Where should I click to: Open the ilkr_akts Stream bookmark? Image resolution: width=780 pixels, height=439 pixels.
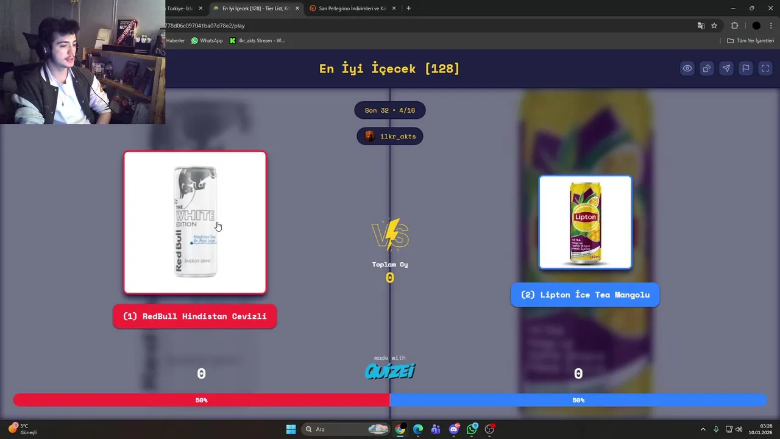coord(257,41)
